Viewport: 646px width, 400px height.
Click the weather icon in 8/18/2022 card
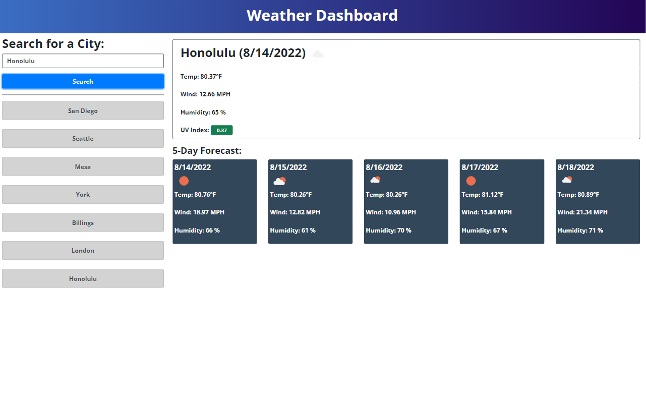(567, 180)
